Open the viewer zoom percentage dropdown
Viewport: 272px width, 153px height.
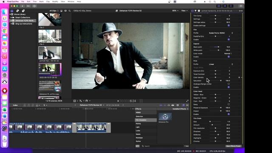pos(175,11)
